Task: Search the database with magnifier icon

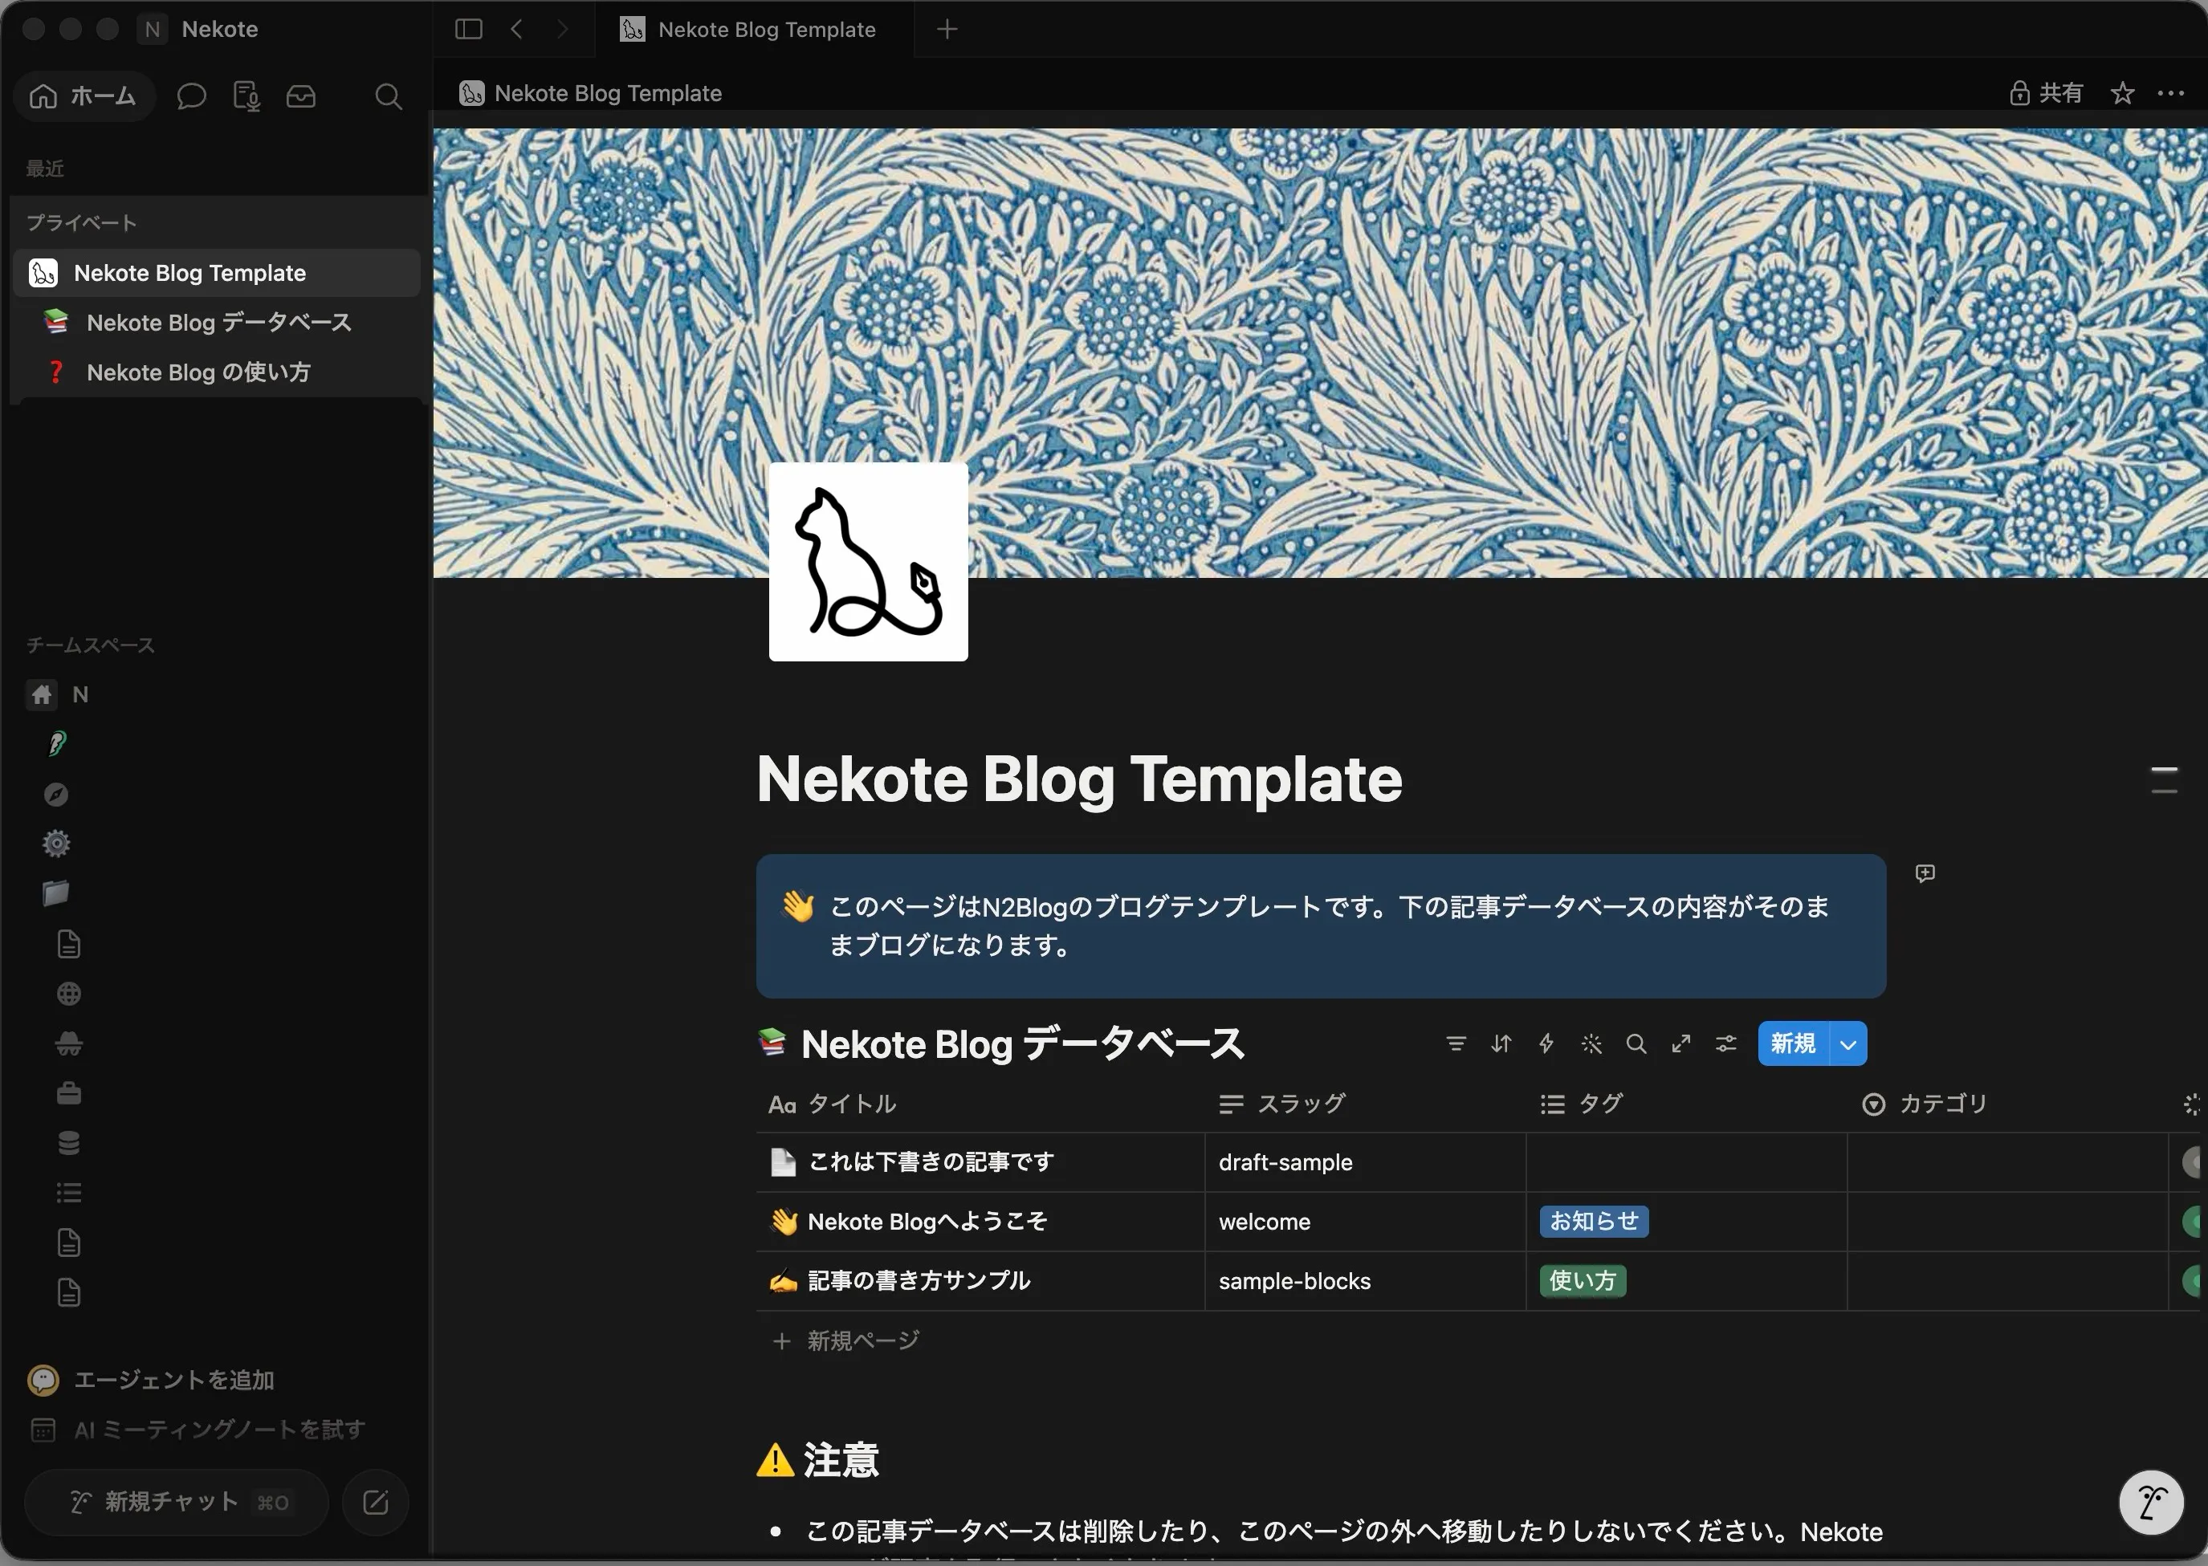Action: (x=1636, y=1043)
